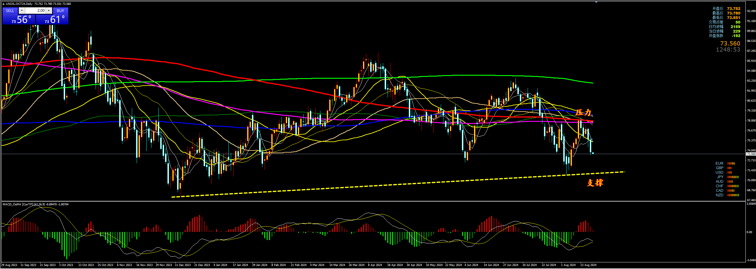The width and height of the screenshot is (756, 269).
Task: Click the CAD strength meter row
Action: coord(725,191)
